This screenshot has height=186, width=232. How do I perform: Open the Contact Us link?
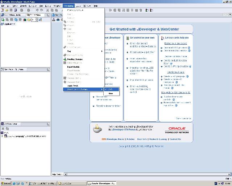coord(175,139)
